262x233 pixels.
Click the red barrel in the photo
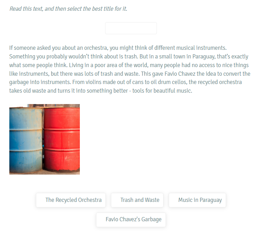tap(62, 140)
